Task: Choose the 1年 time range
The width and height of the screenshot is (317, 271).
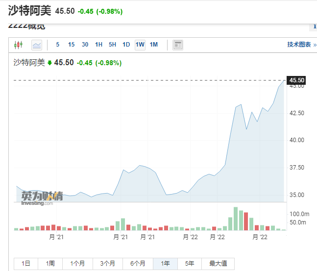Action: tap(166, 264)
